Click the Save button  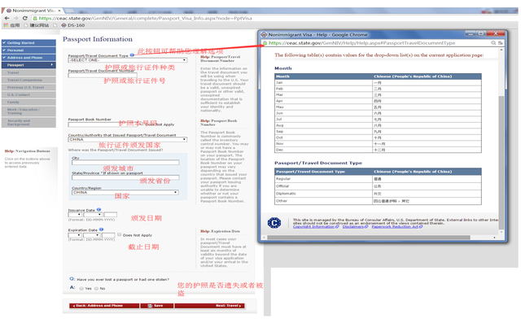[x=157, y=306]
